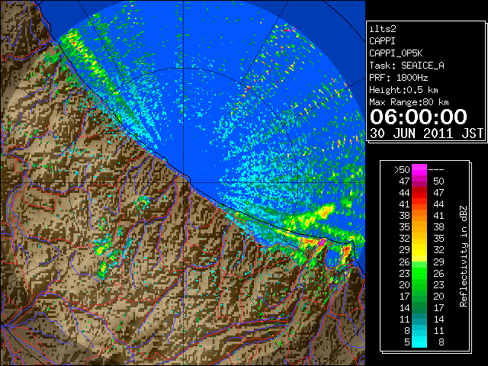
Task: Click the '5' label in the legend
Action: pyautogui.click(x=407, y=342)
